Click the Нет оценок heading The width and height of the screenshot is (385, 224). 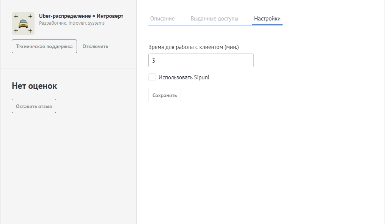coord(35,86)
